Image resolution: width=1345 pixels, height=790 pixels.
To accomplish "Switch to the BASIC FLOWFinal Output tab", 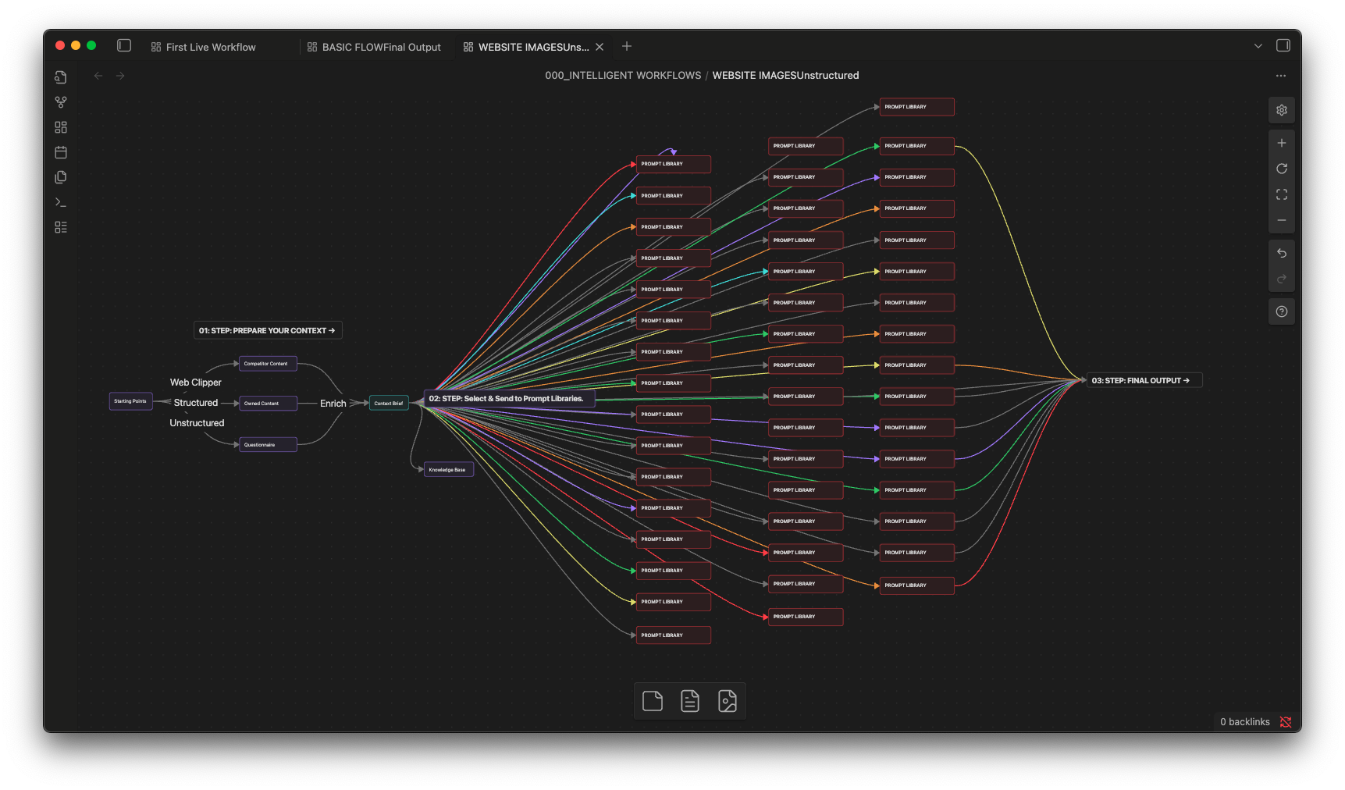I will [380, 47].
